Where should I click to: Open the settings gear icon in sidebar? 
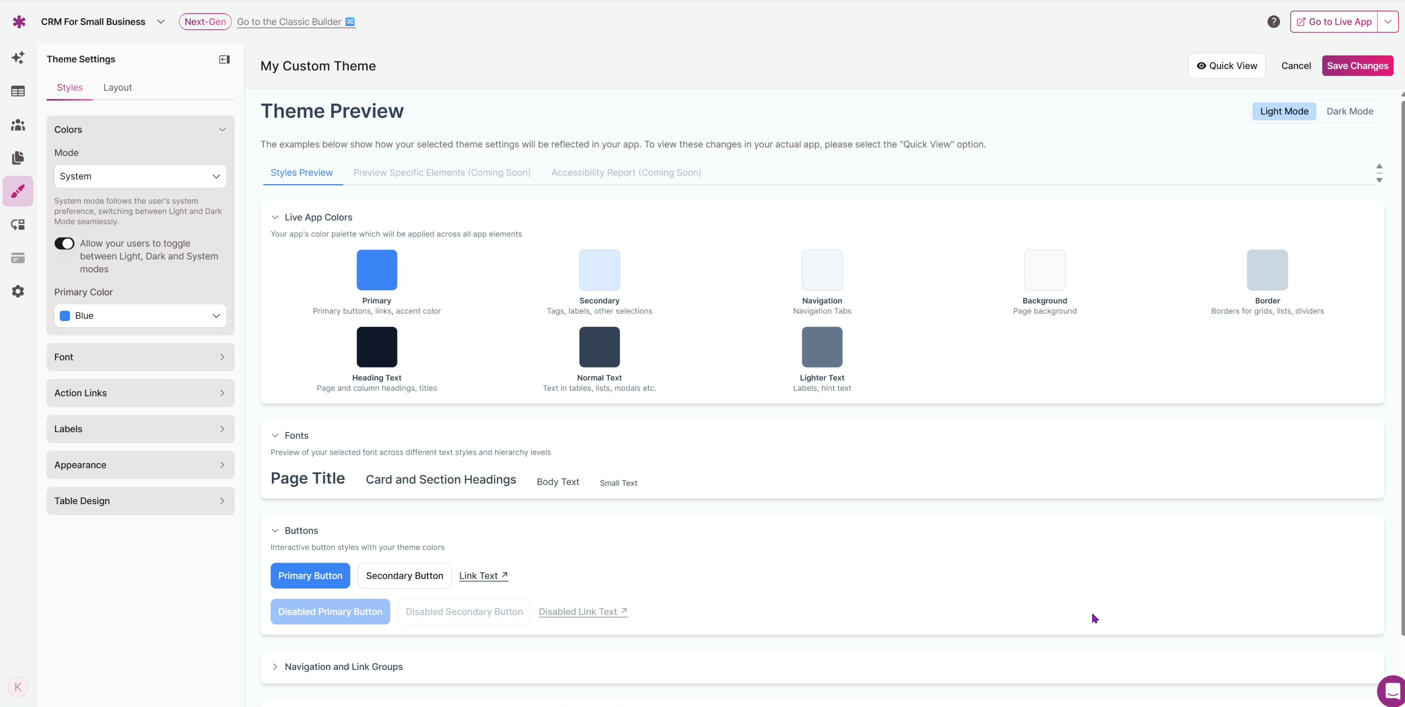click(18, 291)
